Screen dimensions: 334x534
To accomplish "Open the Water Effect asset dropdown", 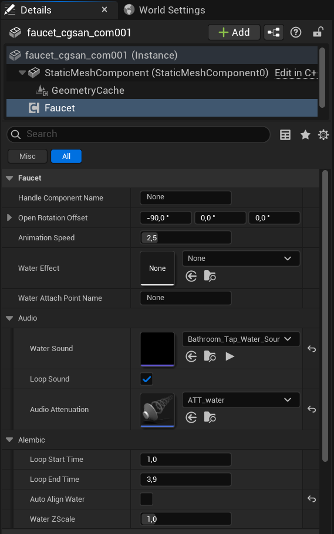I will (241, 259).
